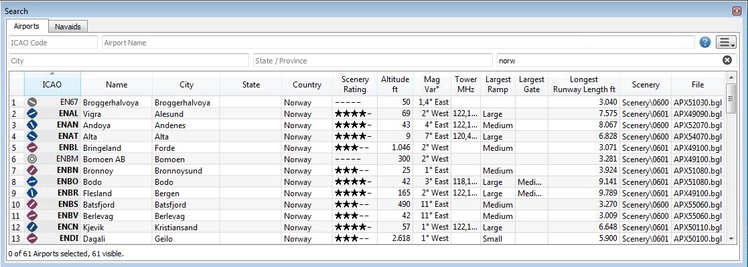Click the ENBR airport symbol icon

click(32, 193)
